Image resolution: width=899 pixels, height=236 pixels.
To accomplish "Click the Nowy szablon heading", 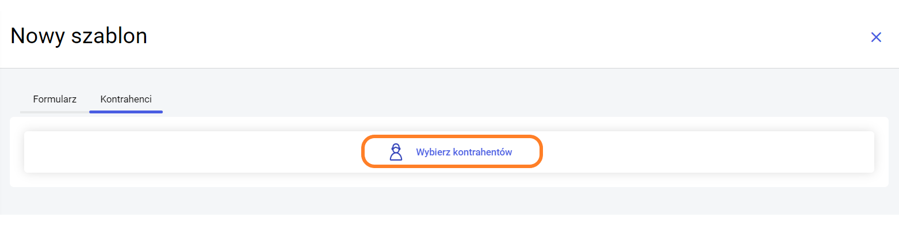I will tap(79, 36).
